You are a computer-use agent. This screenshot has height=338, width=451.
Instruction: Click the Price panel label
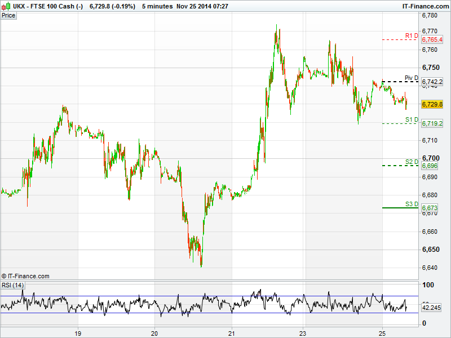pyautogui.click(x=8, y=16)
